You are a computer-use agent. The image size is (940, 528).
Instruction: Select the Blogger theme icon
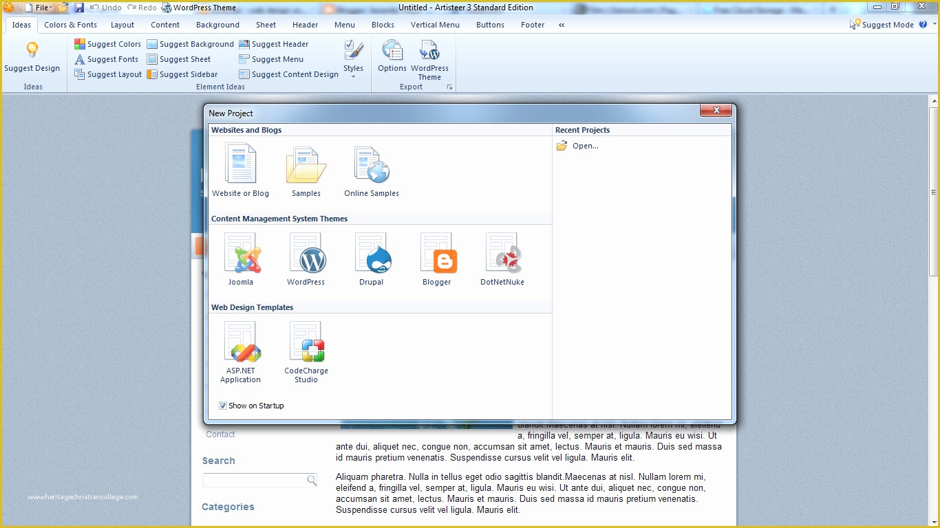(x=437, y=253)
